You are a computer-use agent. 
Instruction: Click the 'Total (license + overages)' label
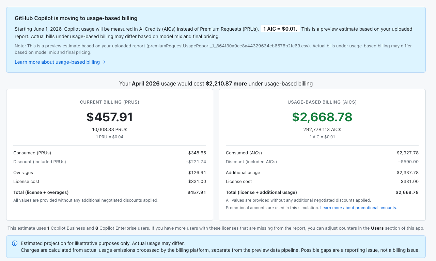(41, 193)
